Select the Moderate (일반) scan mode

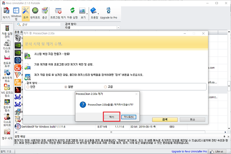click(66, 87)
